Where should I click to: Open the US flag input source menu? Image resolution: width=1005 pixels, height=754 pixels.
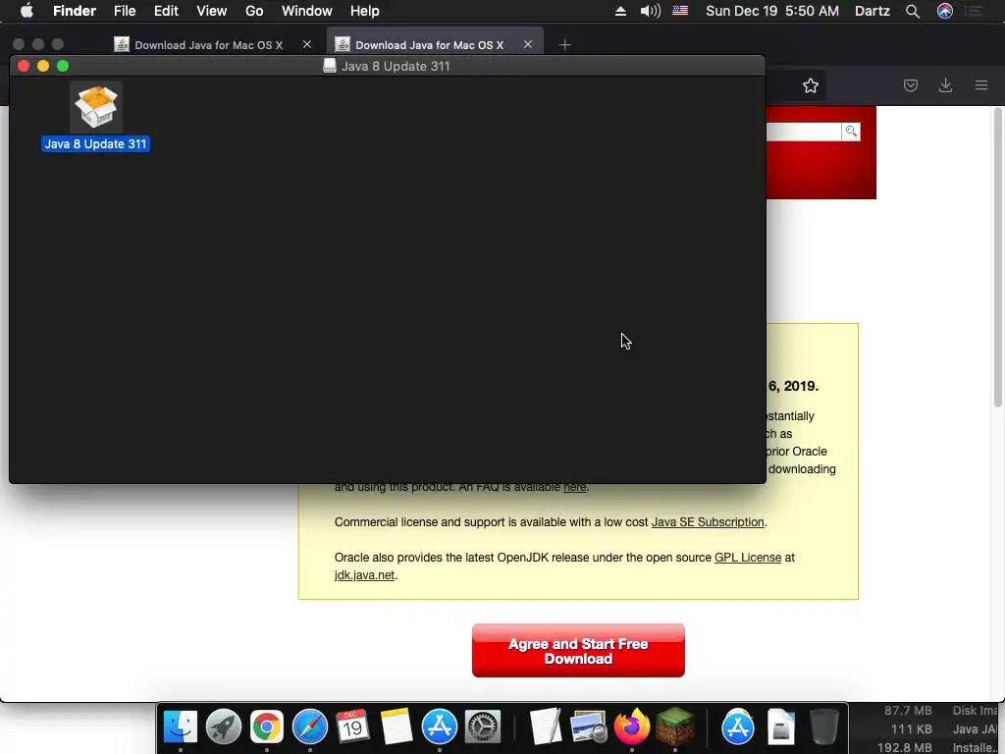[x=680, y=10]
